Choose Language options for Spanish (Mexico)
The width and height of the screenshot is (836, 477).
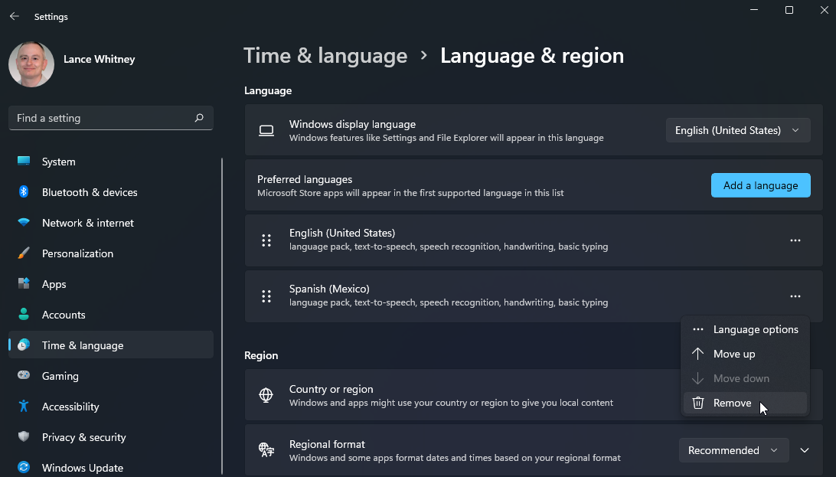(x=755, y=329)
